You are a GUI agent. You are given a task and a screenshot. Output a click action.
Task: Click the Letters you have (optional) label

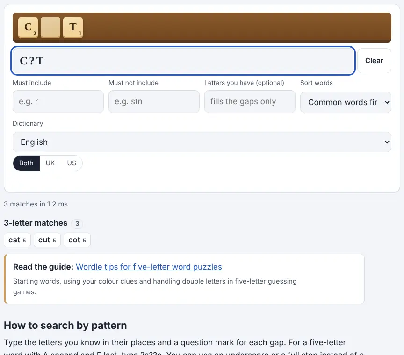(x=244, y=83)
